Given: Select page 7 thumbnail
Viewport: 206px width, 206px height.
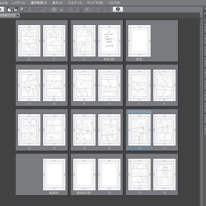Looking at the screenshot, I should point(139,85).
